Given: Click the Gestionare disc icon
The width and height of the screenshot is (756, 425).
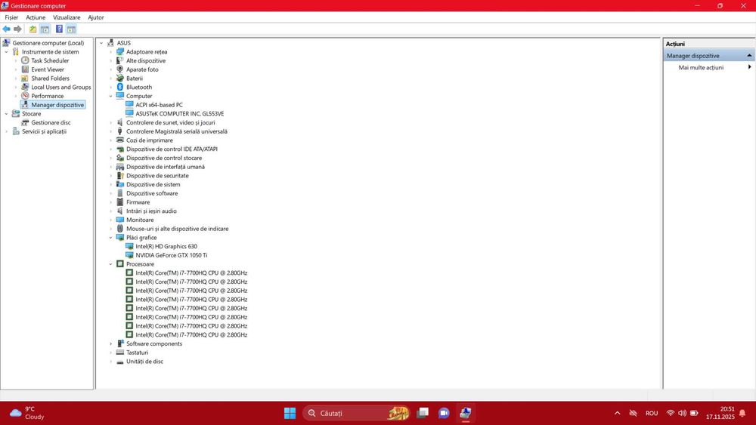Looking at the screenshot, I should point(25,123).
